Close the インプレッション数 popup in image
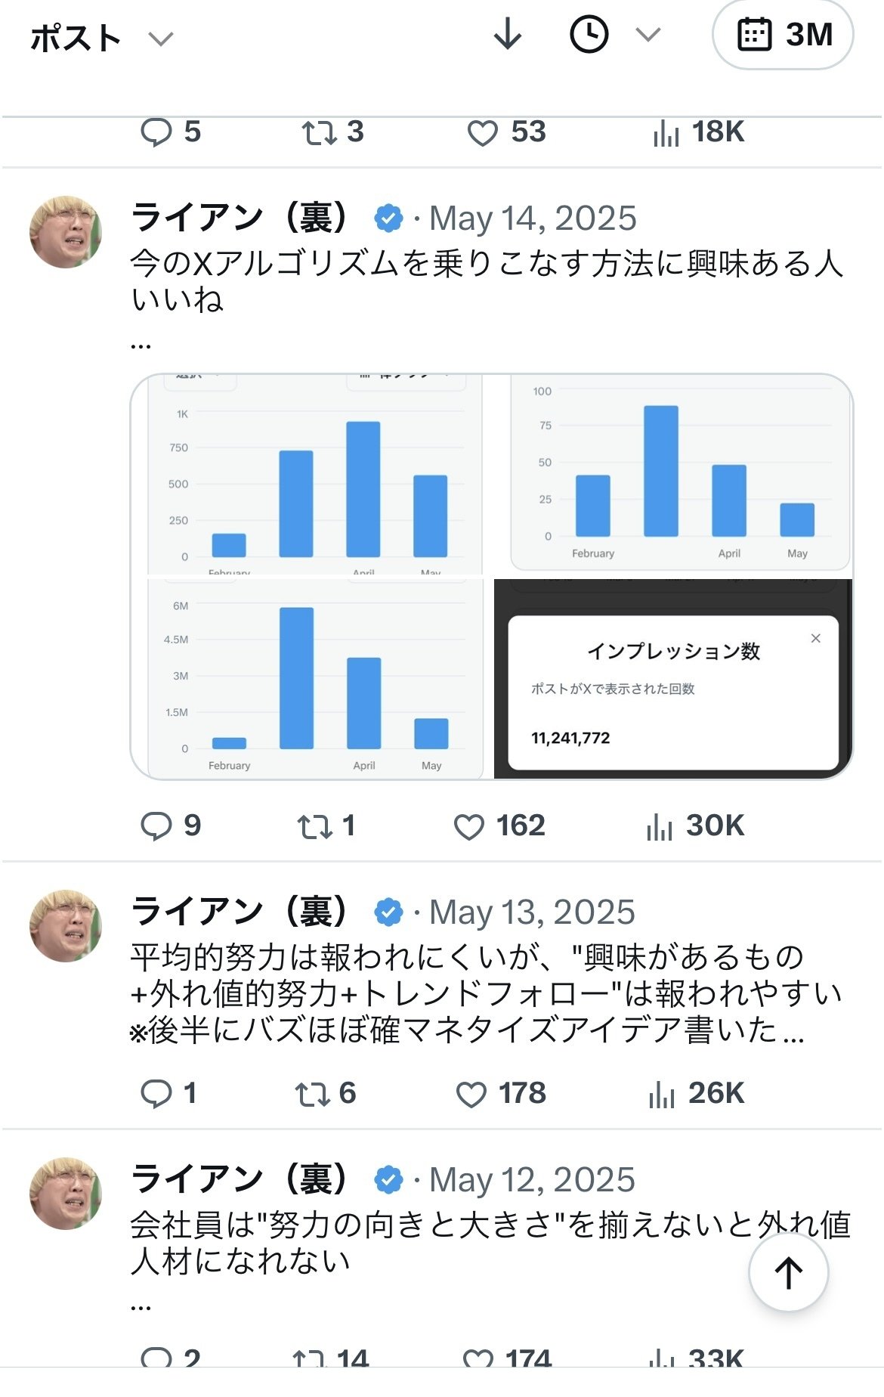 pyautogui.click(x=815, y=639)
